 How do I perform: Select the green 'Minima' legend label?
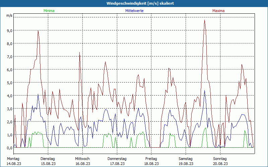(49, 11)
